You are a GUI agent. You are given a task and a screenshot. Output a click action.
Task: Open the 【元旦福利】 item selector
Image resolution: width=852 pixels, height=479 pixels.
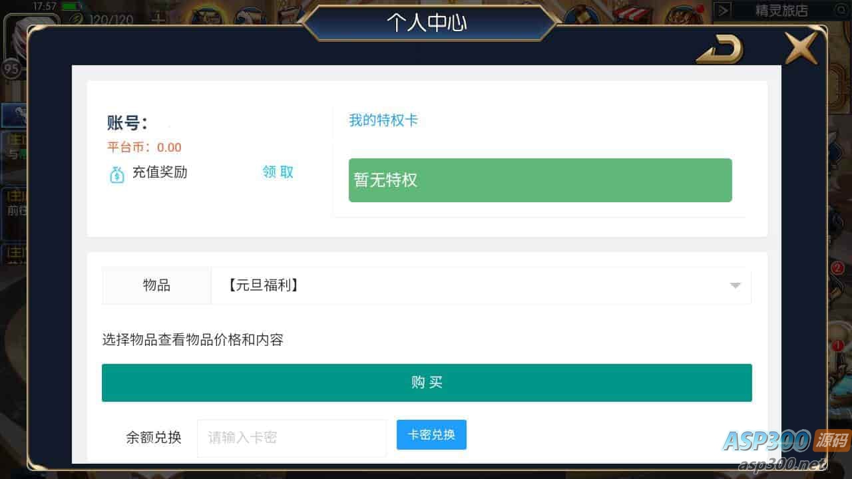pos(481,285)
